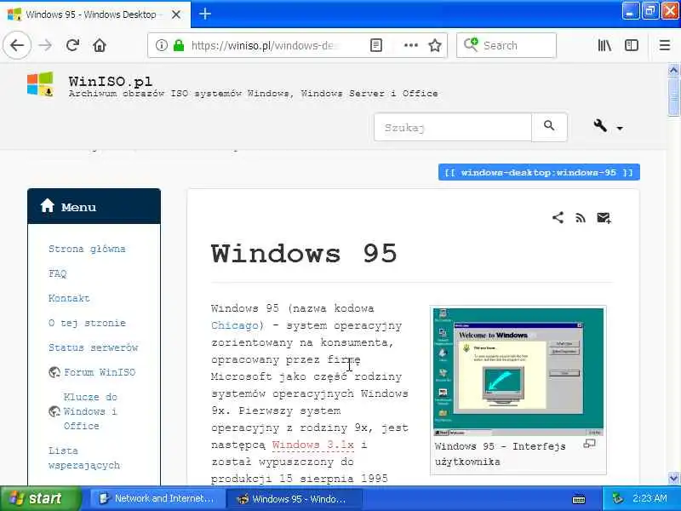Select the Windows 95 - Windows Desktop tab
The height and width of the screenshot is (511, 681).
91,14
